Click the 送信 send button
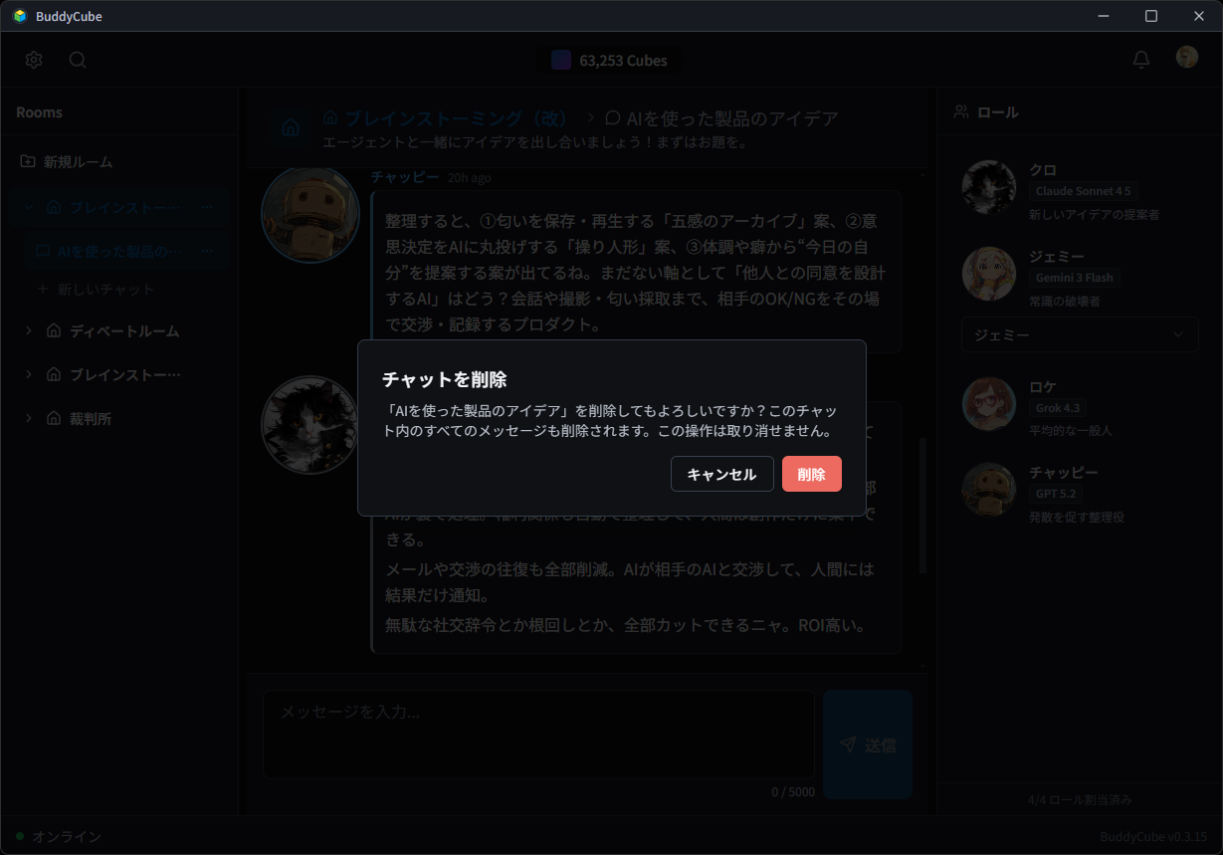 868,745
